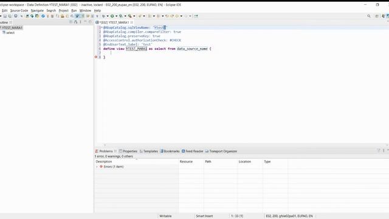Click the Open Perspective icon at top right

(377, 16)
